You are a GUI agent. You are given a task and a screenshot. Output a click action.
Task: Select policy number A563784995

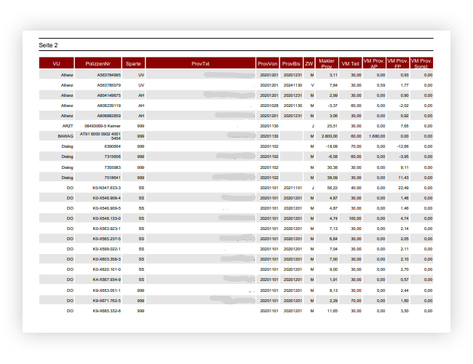pyautogui.click(x=108, y=75)
